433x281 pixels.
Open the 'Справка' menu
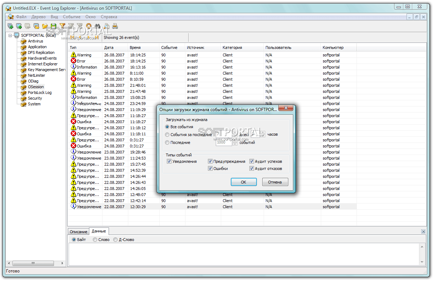click(x=109, y=17)
